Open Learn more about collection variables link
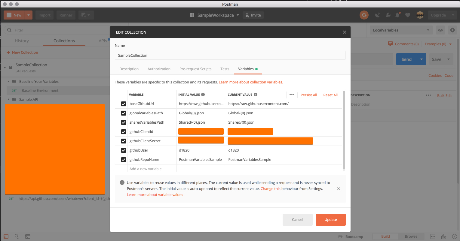Screen dimensions: 460x241 tap(251, 82)
